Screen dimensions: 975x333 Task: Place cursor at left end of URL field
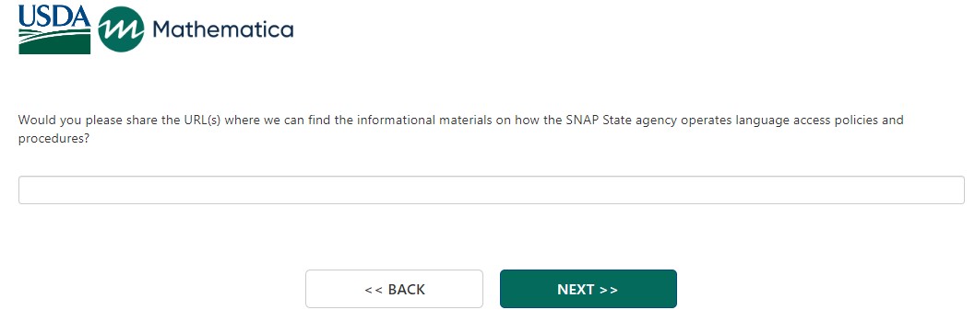coord(26,189)
